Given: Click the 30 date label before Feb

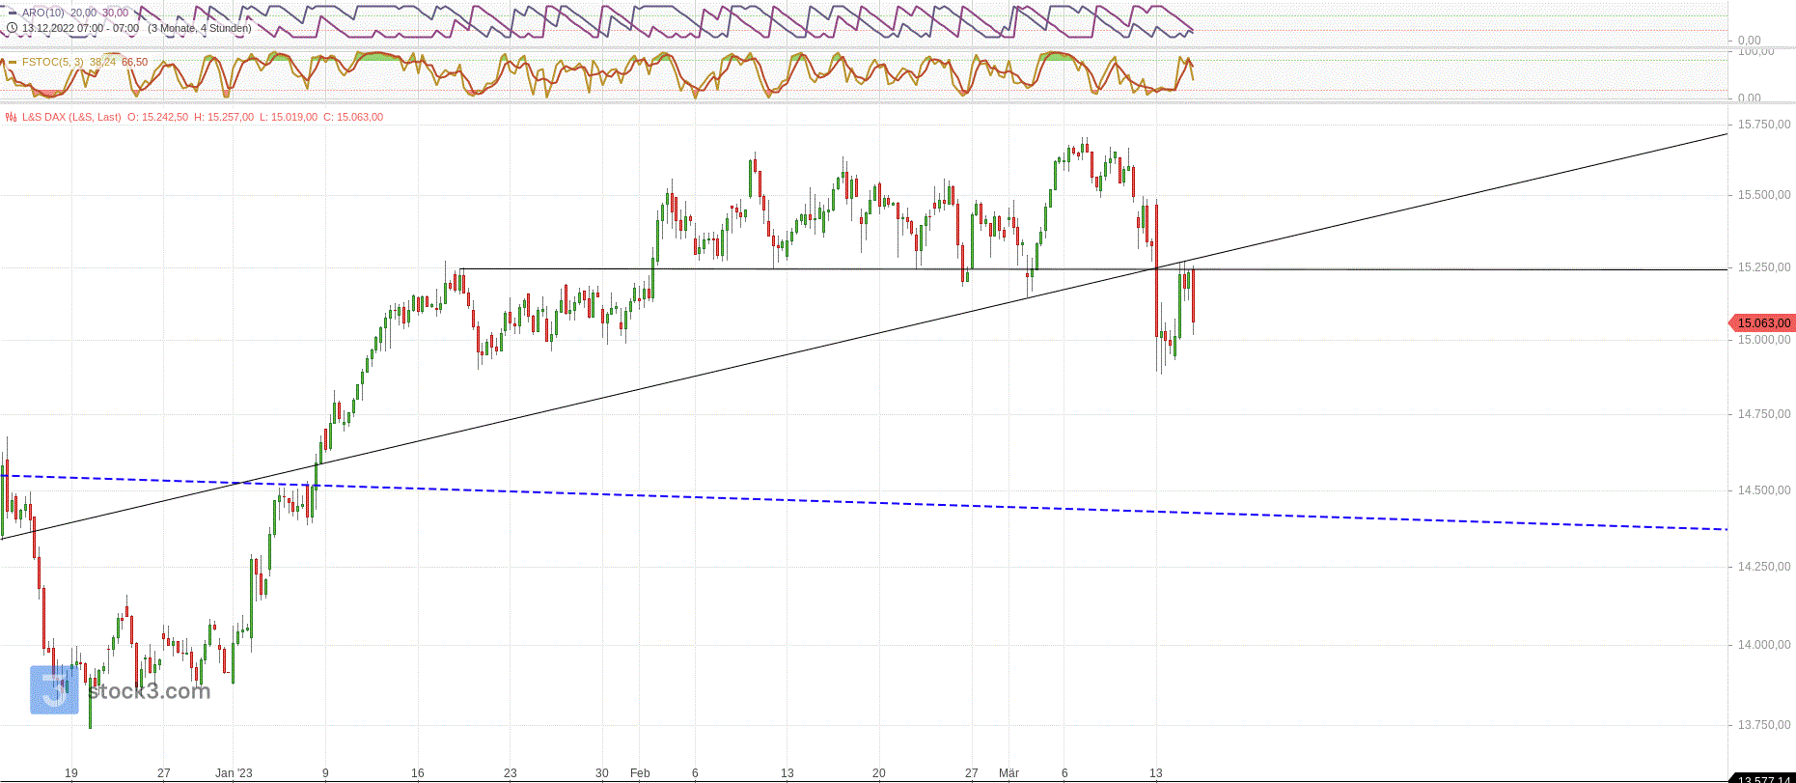Looking at the screenshot, I should click(x=602, y=773).
